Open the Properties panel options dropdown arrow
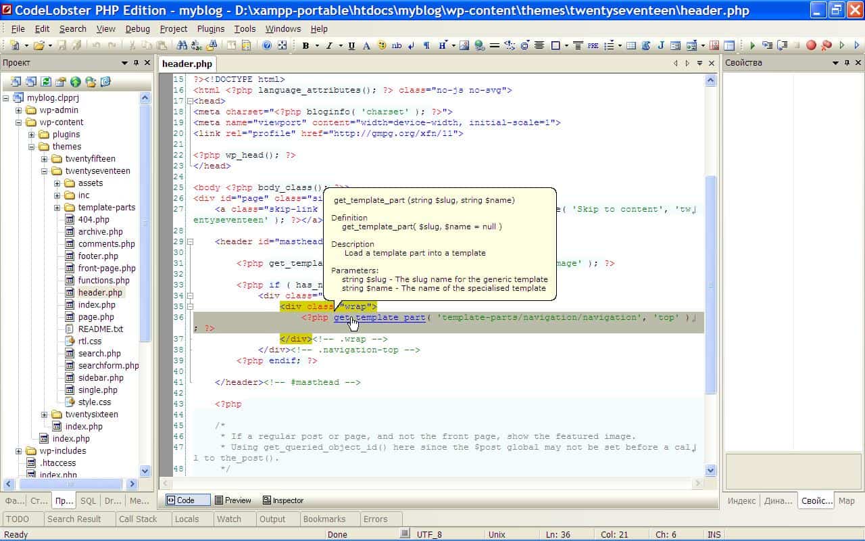Viewport: 865px width, 541px height. point(836,63)
